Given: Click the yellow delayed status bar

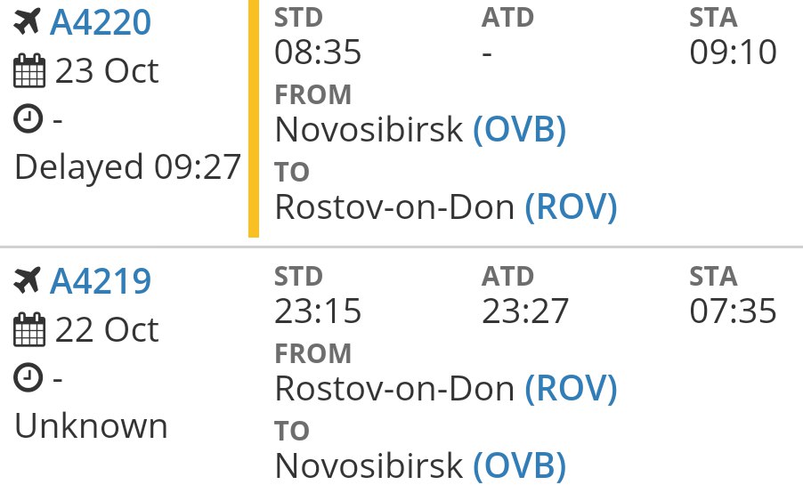Looking at the screenshot, I should tap(254, 118).
